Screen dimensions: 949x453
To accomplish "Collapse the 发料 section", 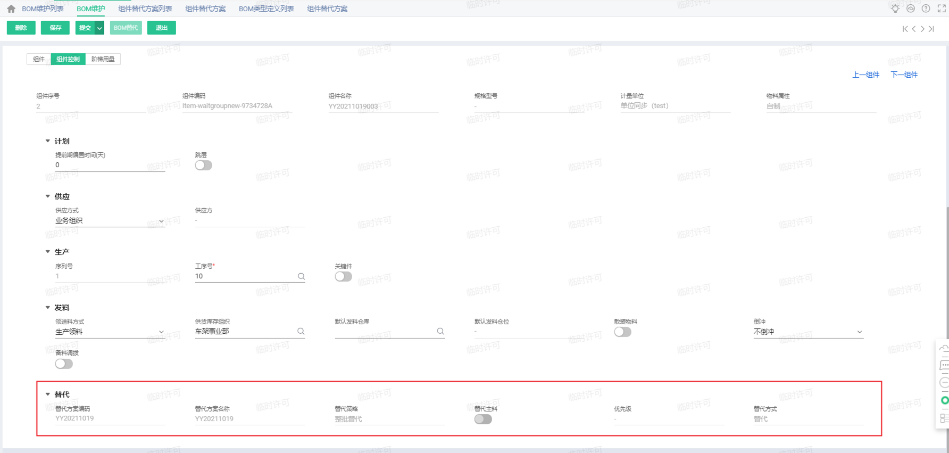I will point(48,308).
